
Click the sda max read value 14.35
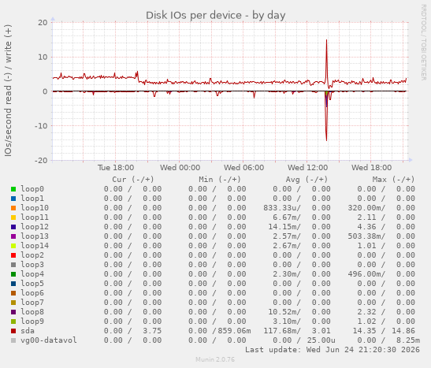[x=364, y=331]
